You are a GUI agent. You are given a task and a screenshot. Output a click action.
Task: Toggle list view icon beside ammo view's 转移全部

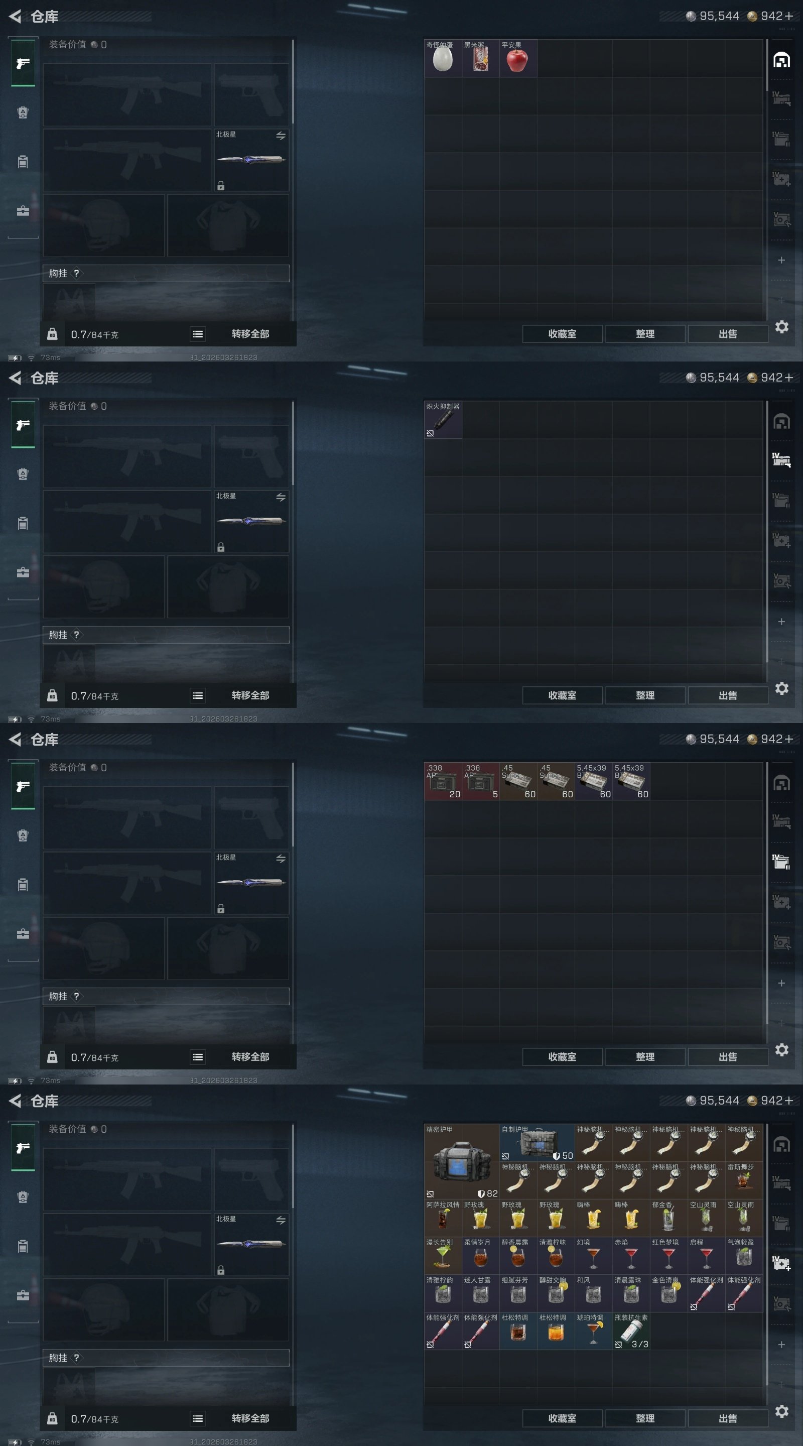(x=198, y=1057)
